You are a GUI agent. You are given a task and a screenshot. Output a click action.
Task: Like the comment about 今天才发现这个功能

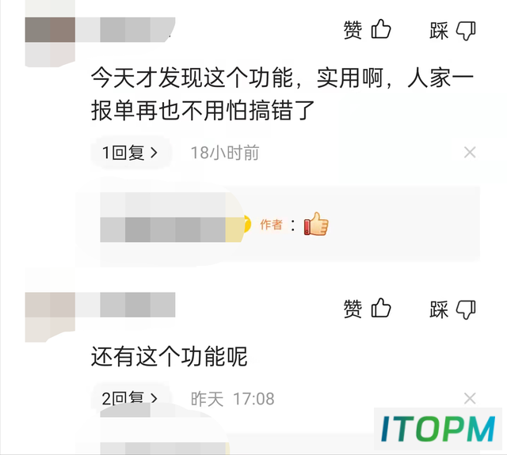tap(367, 29)
